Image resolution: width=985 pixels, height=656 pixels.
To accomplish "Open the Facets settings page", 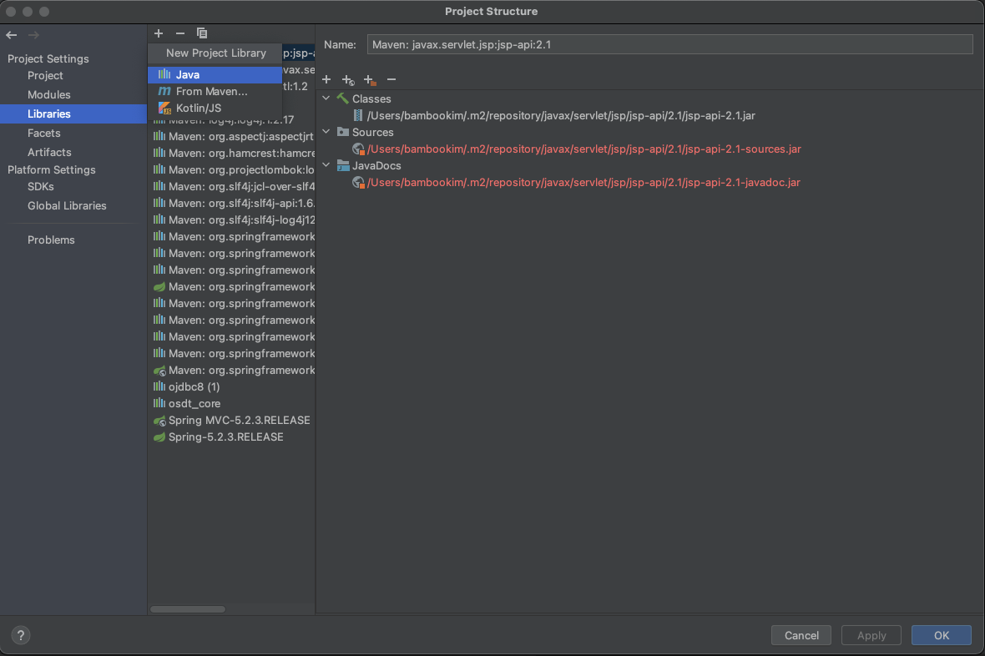I will tap(44, 134).
